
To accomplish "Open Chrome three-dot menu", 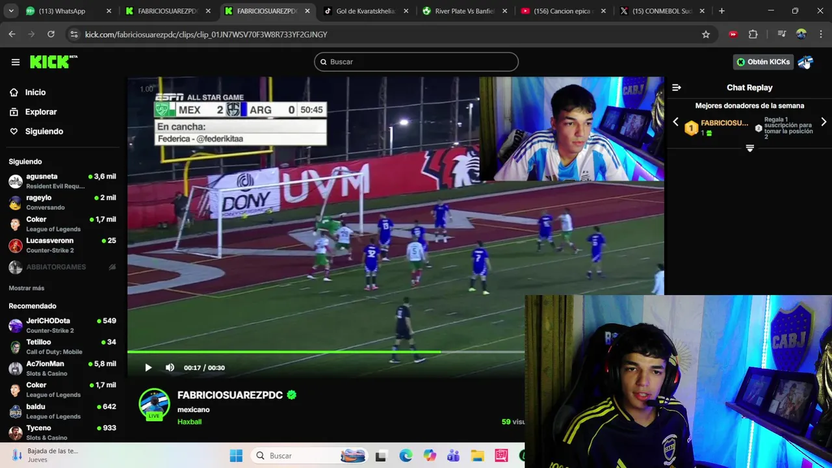I will click(x=820, y=34).
